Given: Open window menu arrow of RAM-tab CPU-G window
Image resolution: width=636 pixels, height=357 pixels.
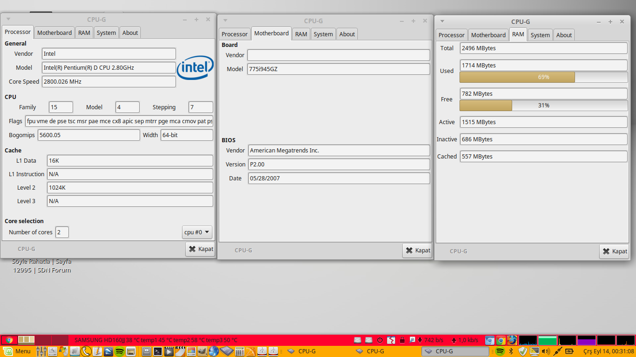Looking at the screenshot, I should pos(442,21).
